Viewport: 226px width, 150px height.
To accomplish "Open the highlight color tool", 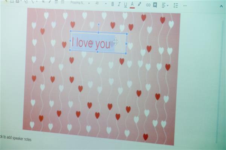I will [139, 4].
